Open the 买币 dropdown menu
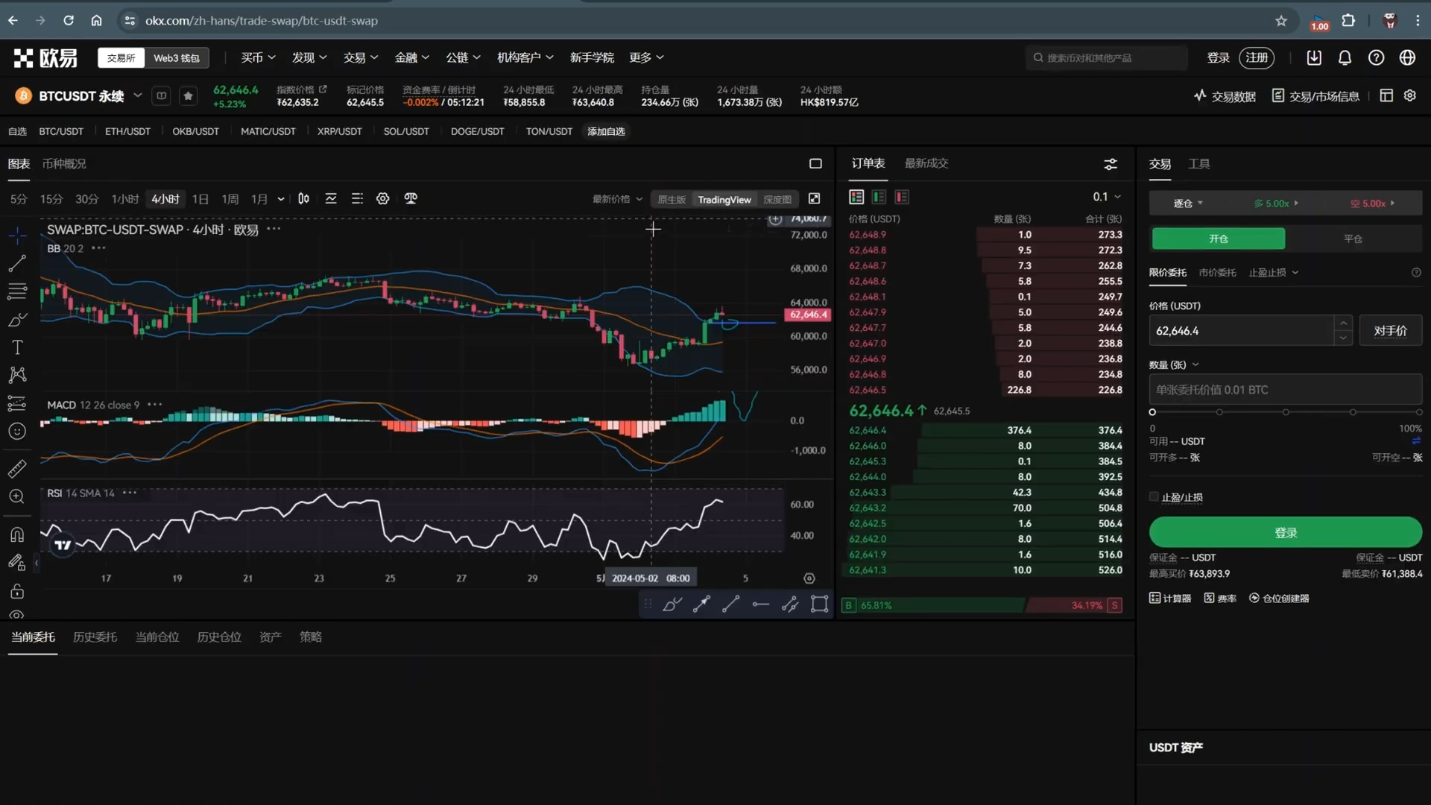 pyautogui.click(x=258, y=57)
